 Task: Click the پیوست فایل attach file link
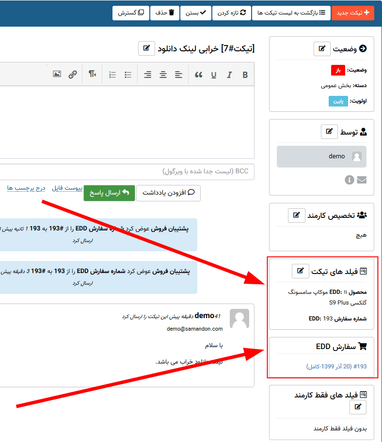(67, 188)
